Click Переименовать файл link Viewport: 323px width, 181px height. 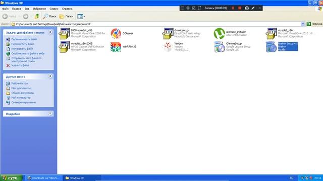[x=24, y=39]
